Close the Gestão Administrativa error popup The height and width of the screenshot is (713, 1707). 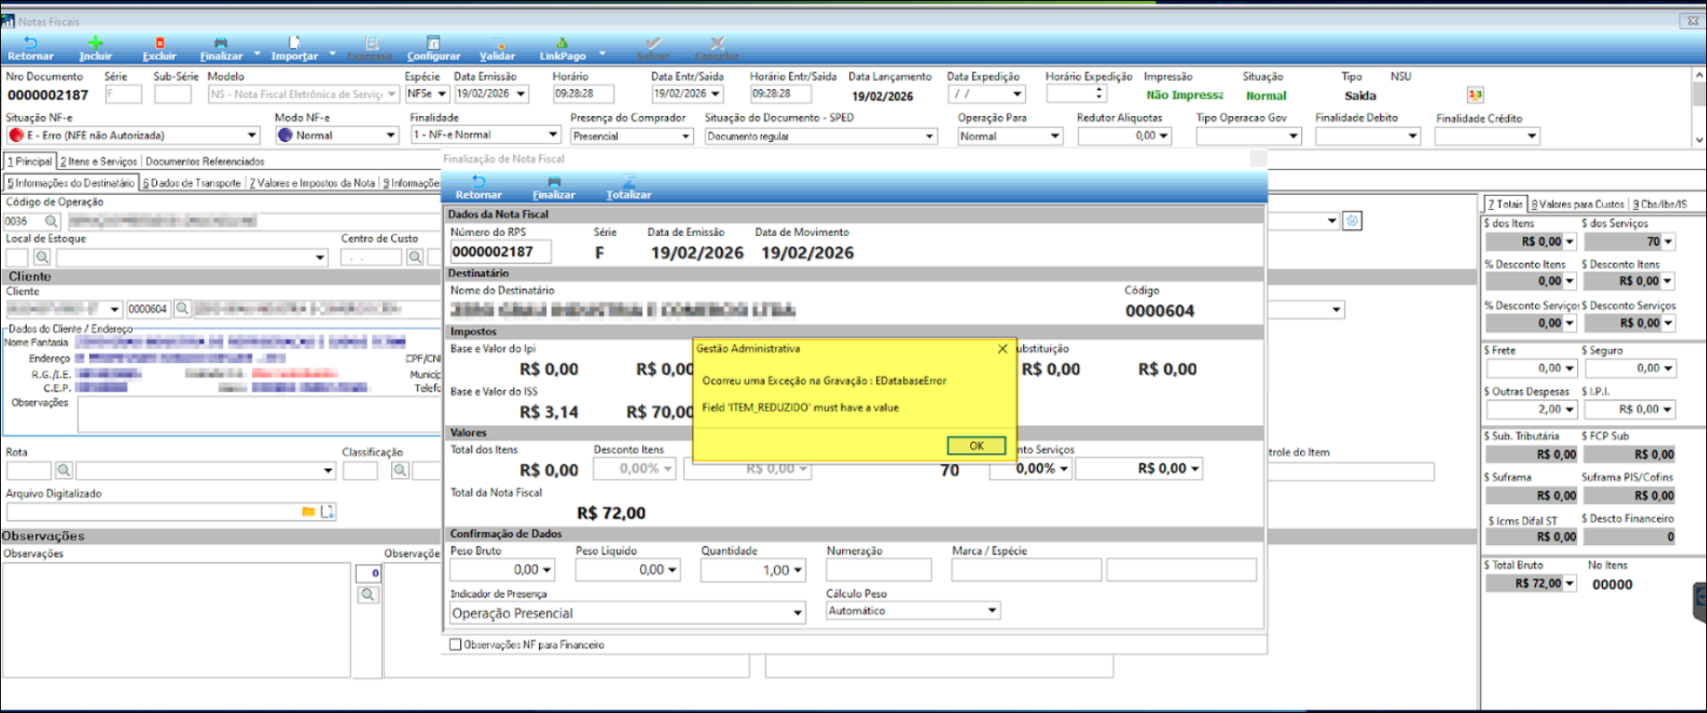click(1002, 349)
